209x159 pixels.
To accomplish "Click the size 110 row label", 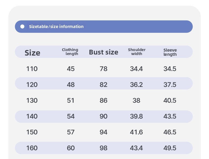I will (x=32, y=69).
